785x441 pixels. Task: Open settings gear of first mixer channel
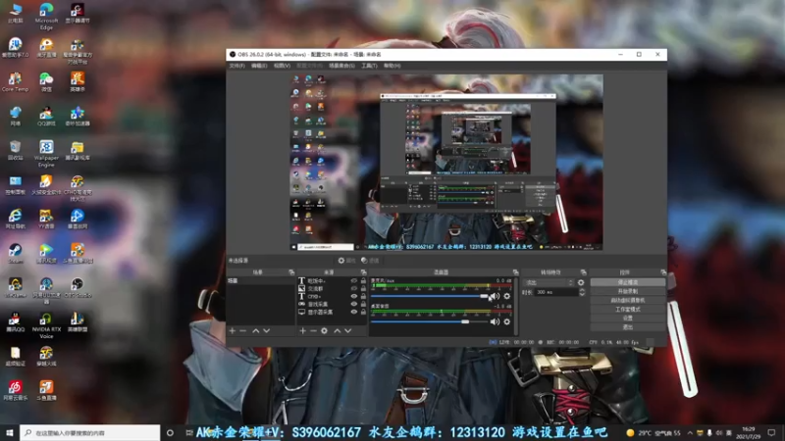click(506, 296)
